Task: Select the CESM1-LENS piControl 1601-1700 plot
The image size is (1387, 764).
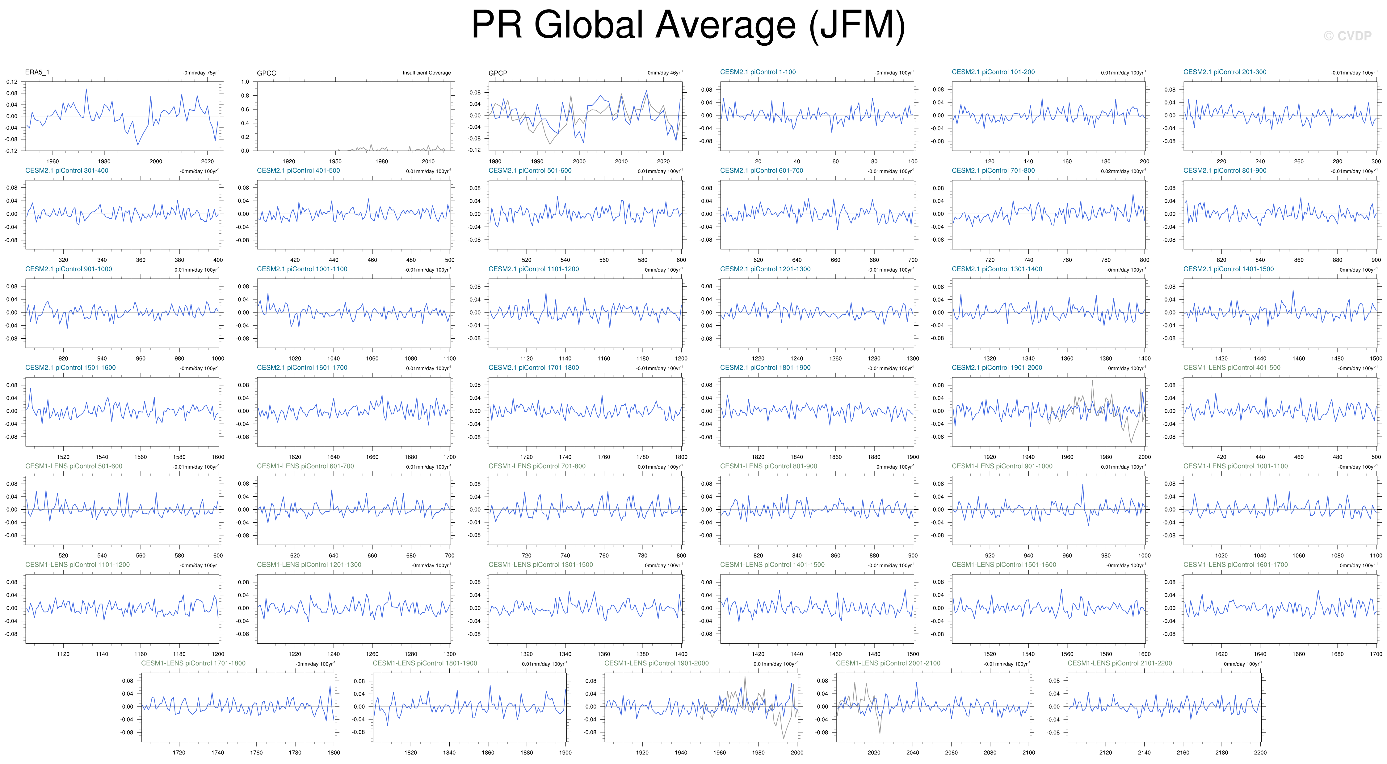Action: (x=1280, y=608)
